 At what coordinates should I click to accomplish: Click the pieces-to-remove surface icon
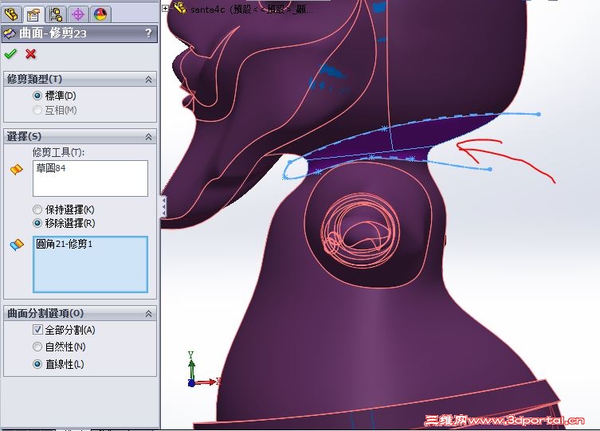(x=17, y=245)
